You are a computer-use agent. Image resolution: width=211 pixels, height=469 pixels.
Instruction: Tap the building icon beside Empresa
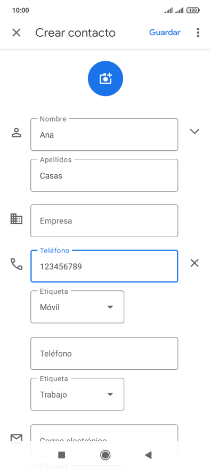point(17,219)
